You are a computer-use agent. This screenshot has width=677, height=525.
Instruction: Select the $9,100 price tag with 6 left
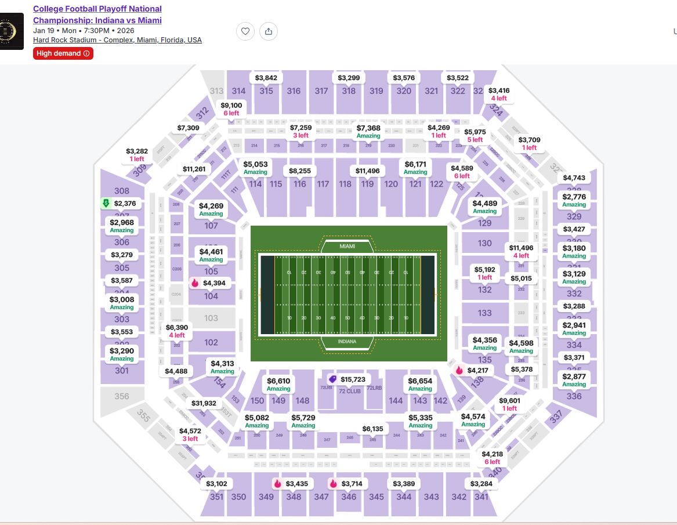231,108
